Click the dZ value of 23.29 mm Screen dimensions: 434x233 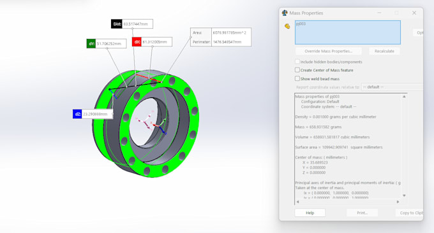pos(95,114)
